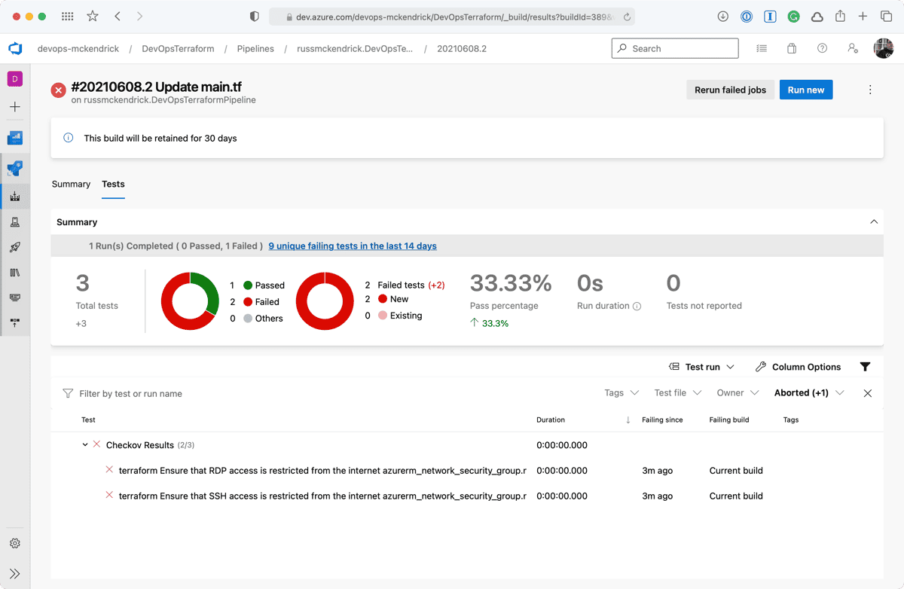Click the more actions ellipsis button
904x589 pixels.
click(x=870, y=90)
